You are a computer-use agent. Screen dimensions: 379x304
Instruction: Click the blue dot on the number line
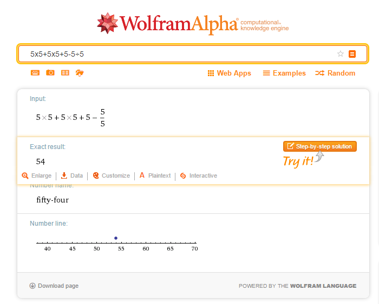click(x=116, y=238)
